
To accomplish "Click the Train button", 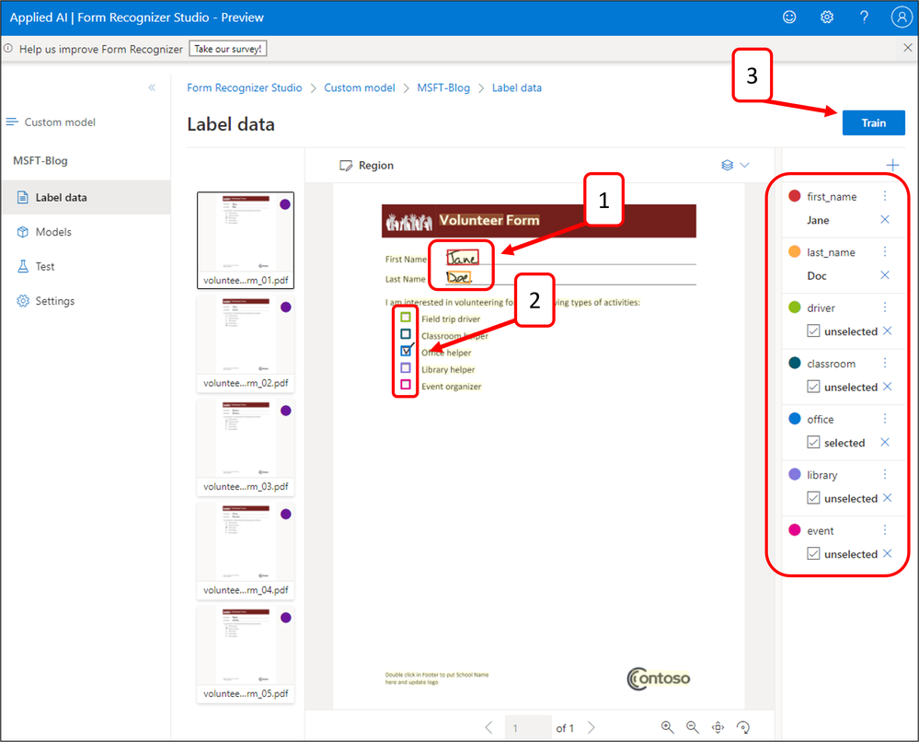I will (873, 123).
